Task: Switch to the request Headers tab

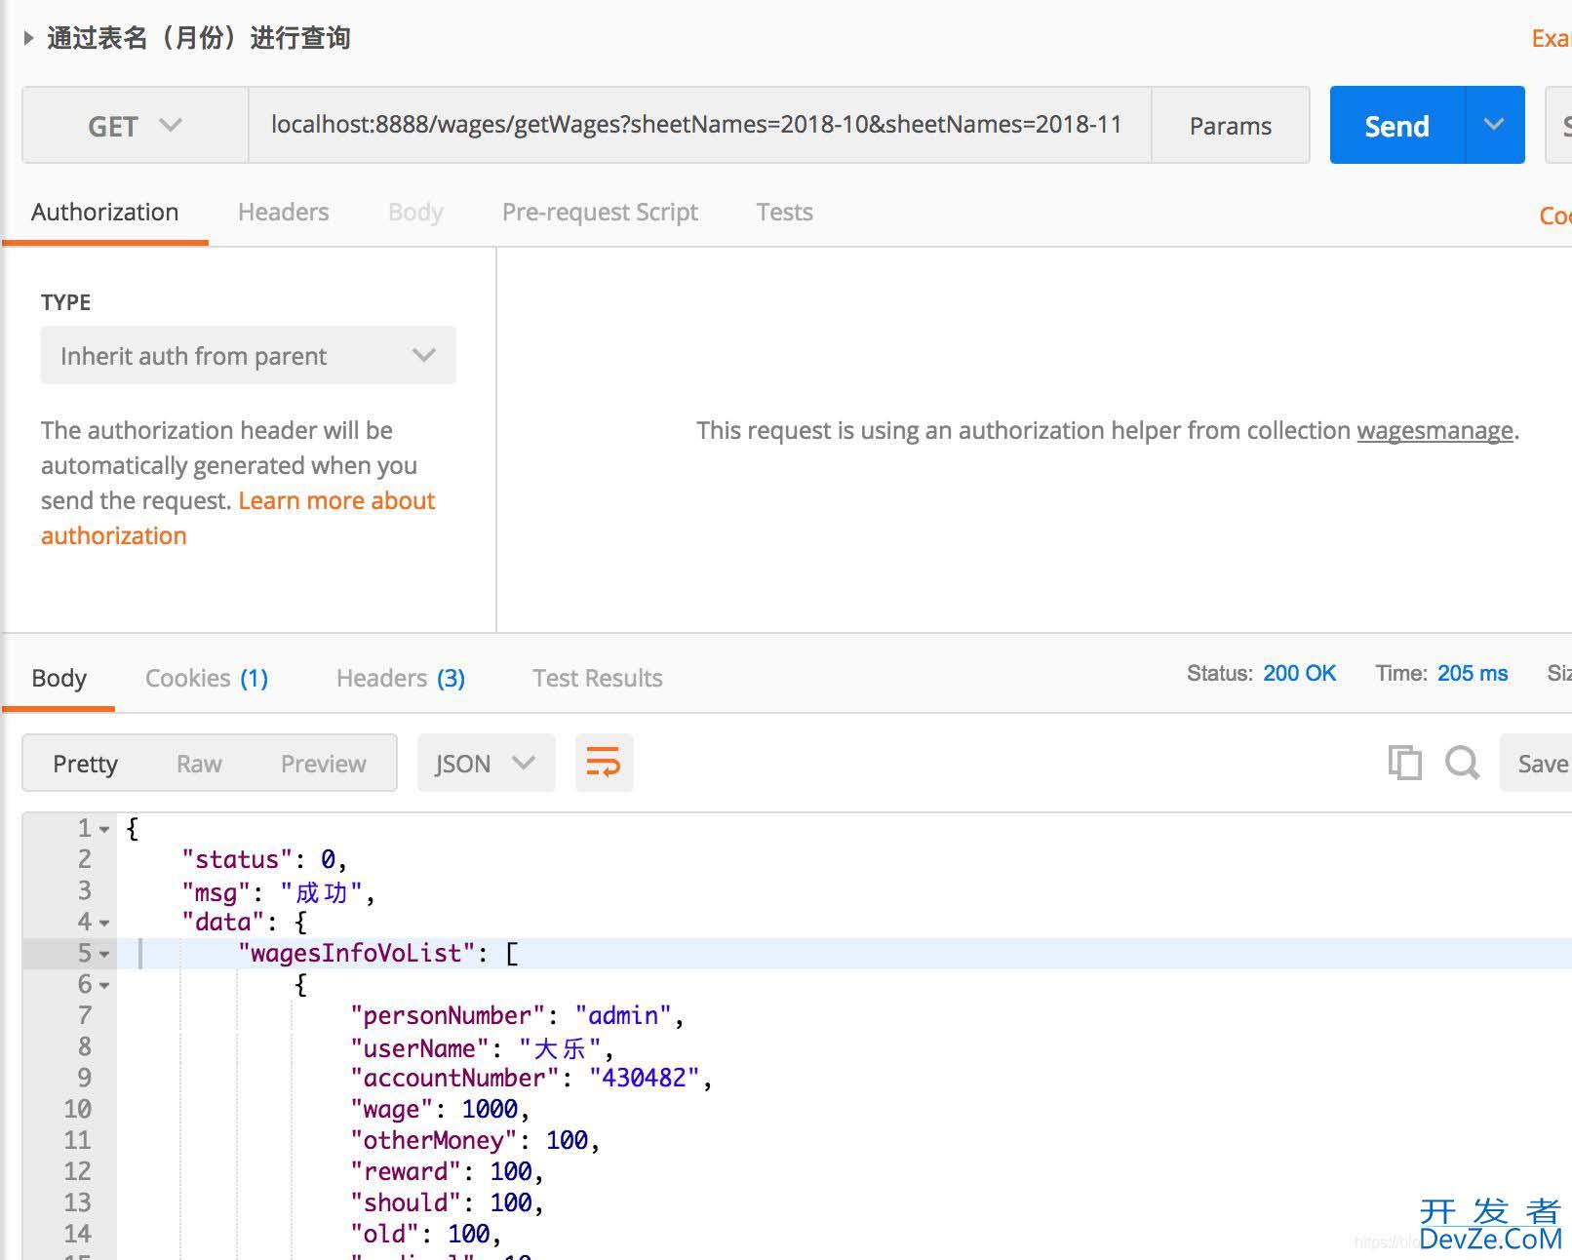Action: (x=283, y=212)
